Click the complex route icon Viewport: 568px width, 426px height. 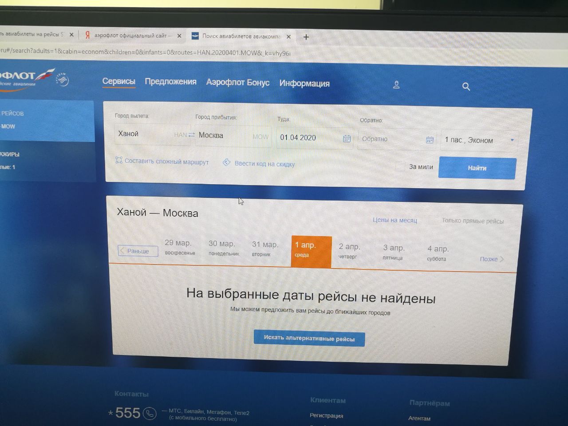118,160
